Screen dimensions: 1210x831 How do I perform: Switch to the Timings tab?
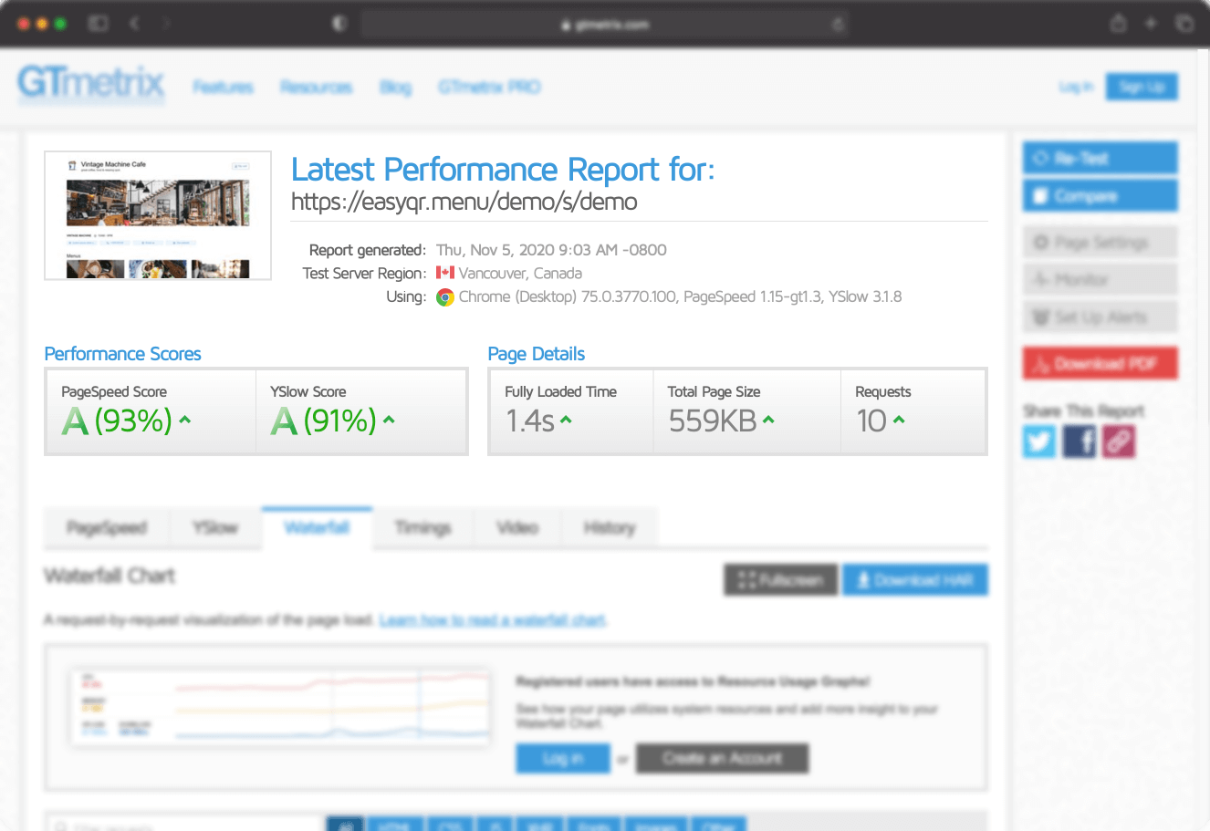click(x=422, y=527)
